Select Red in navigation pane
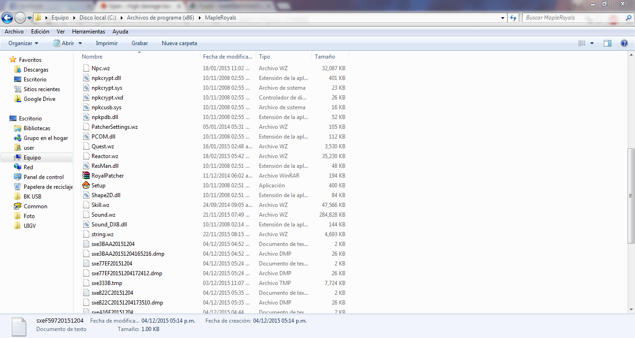Screen dimensions: 635x338 click(28, 167)
